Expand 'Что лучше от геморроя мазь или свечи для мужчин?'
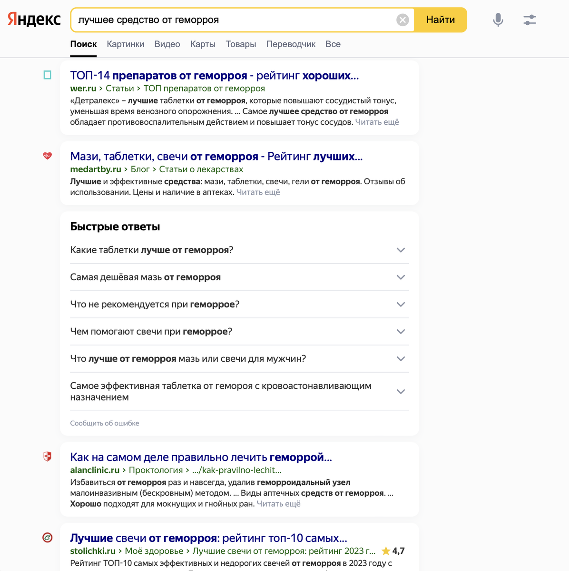The image size is (569, 571). (239, 359)
